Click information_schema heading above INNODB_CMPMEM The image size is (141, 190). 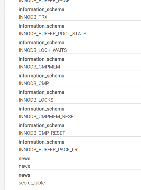42,59
